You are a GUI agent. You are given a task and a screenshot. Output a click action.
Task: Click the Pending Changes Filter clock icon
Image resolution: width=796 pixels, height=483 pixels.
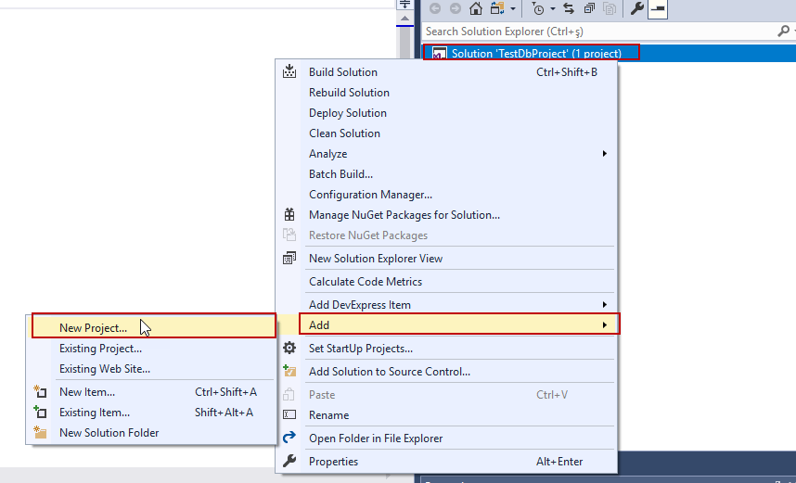(x=538, y=8)
